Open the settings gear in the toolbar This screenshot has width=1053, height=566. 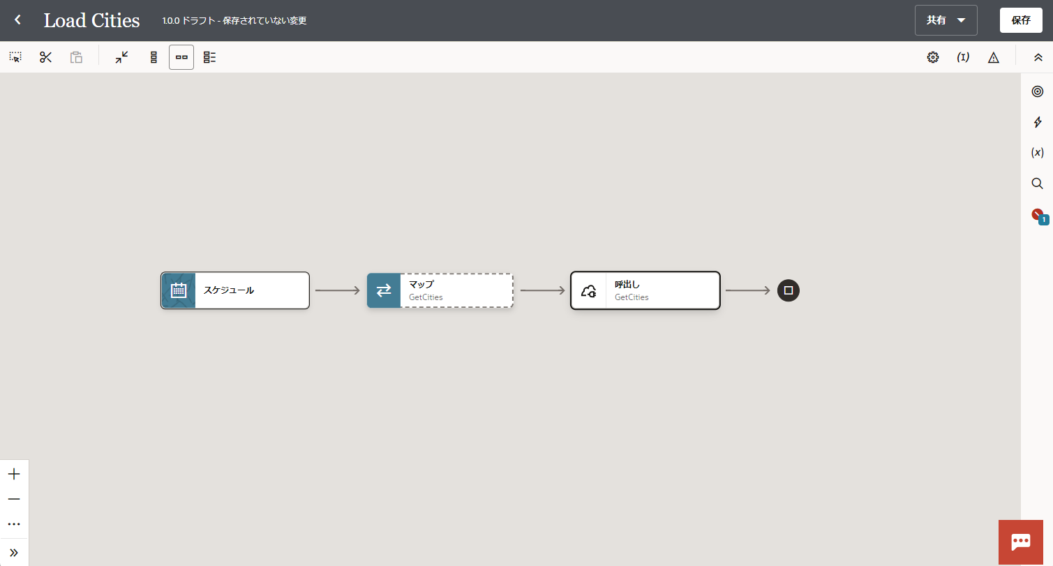click(x=932, y=57)
